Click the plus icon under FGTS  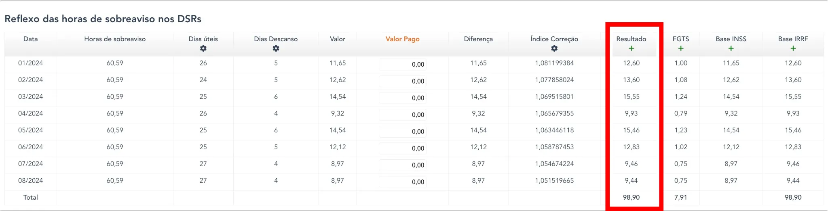click(681, 48)
